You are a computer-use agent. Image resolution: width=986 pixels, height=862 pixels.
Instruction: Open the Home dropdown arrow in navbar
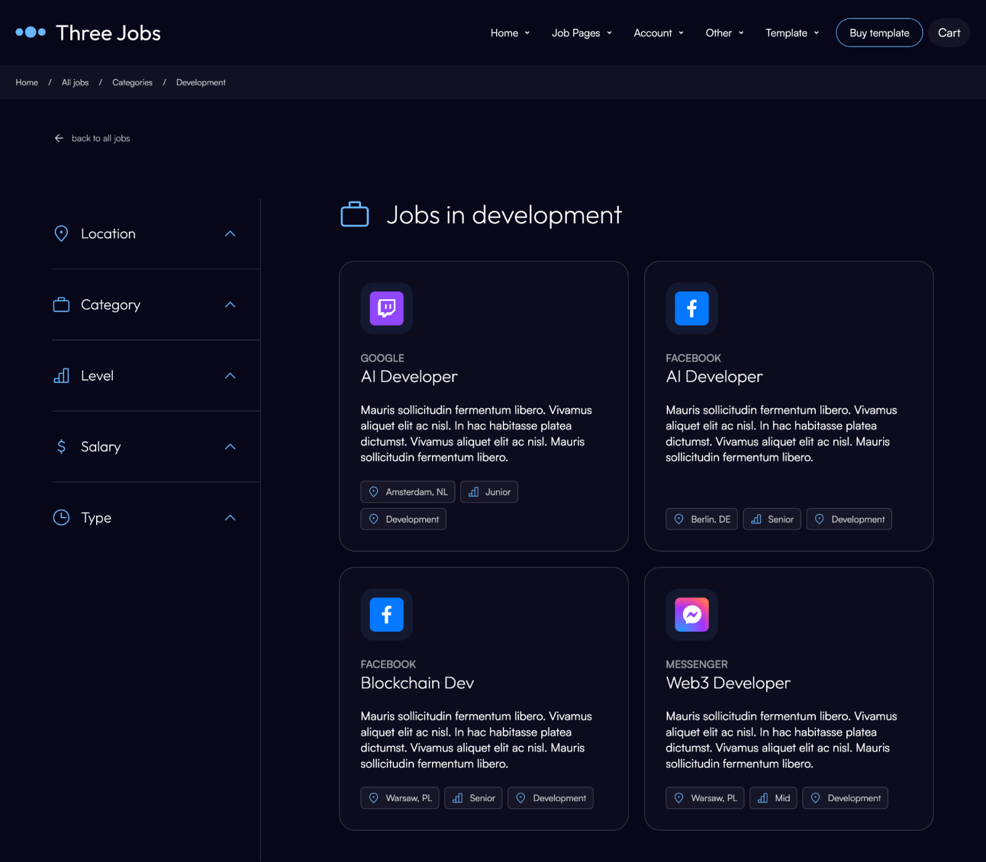click(x=527, y=33)
